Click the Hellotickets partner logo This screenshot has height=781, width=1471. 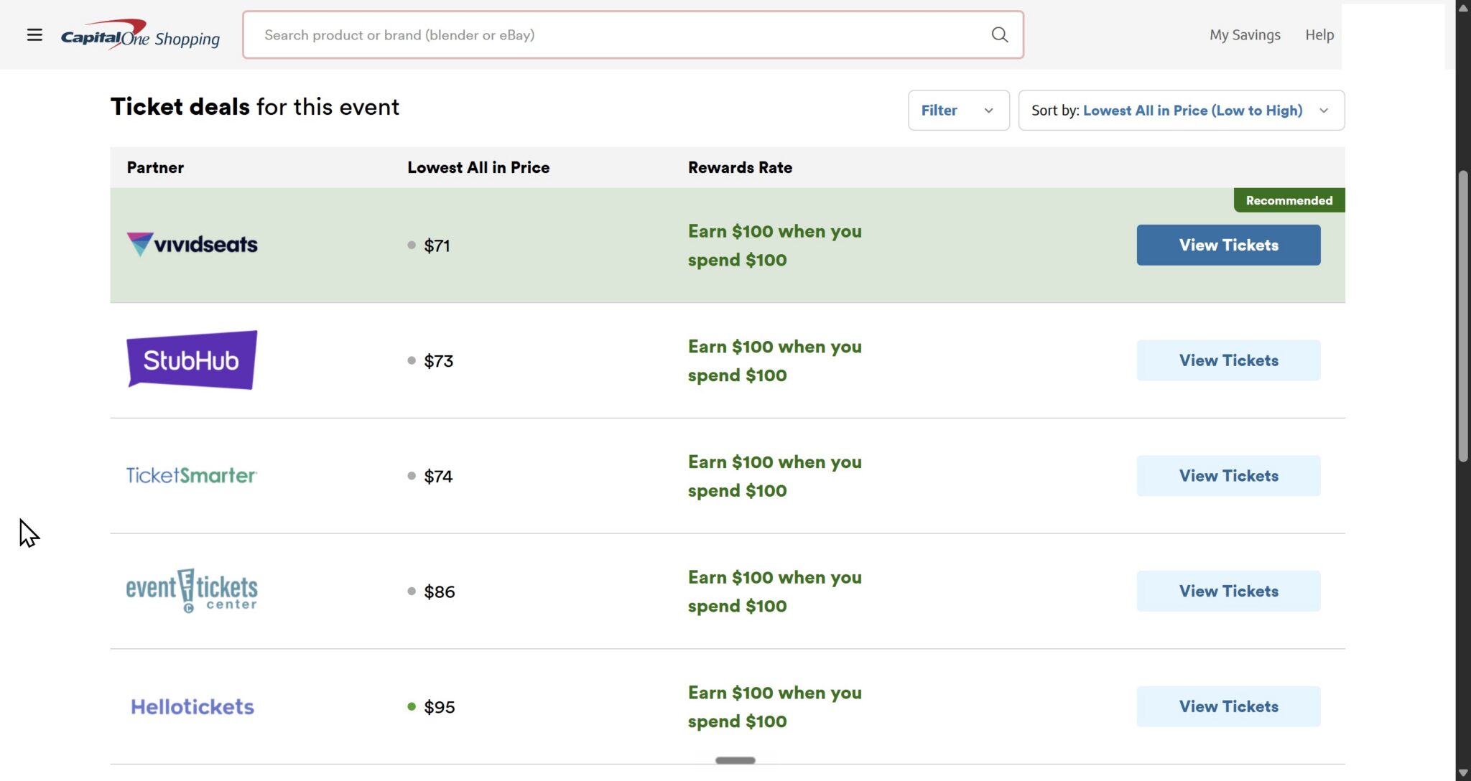(x=192, y=706)
